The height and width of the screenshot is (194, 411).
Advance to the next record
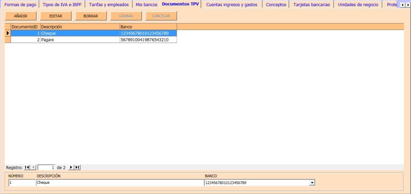pyautogui.click(x=71, y=167)
